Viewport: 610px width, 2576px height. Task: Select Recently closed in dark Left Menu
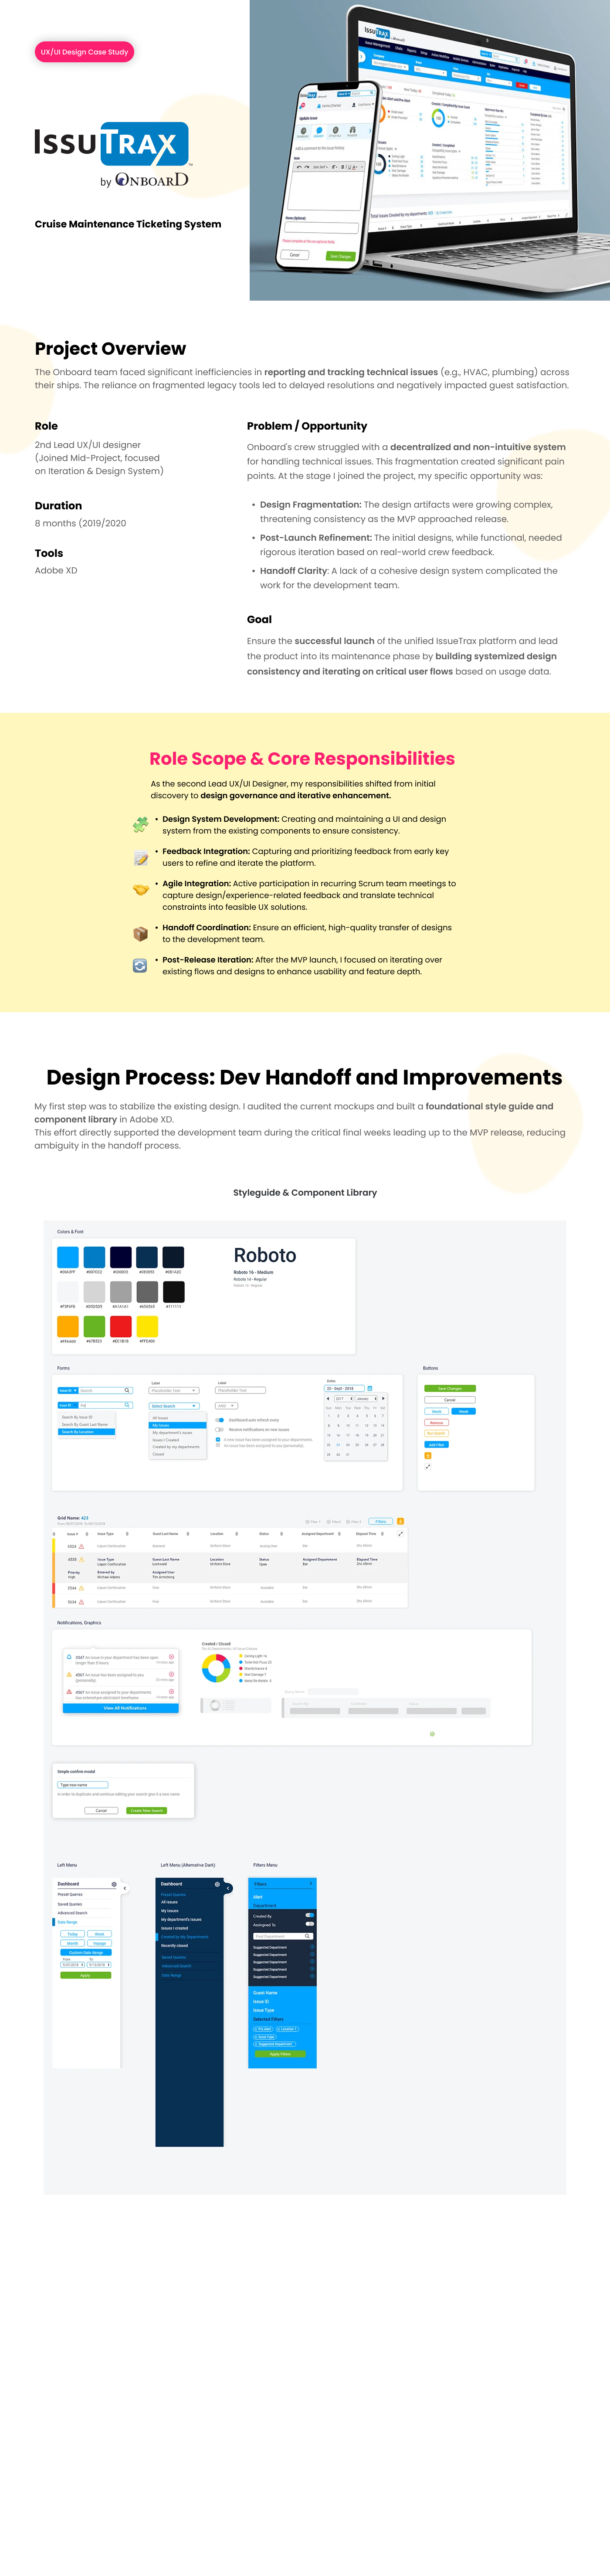pos(175,1946)
